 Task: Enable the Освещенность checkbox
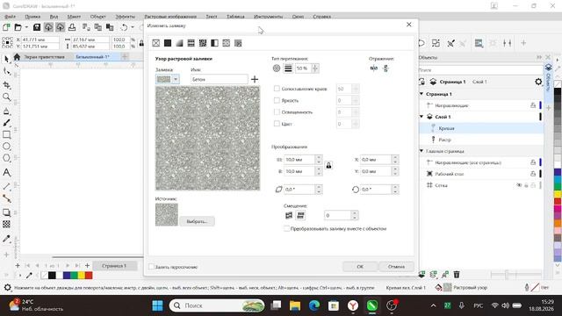(x=277, y=112)
